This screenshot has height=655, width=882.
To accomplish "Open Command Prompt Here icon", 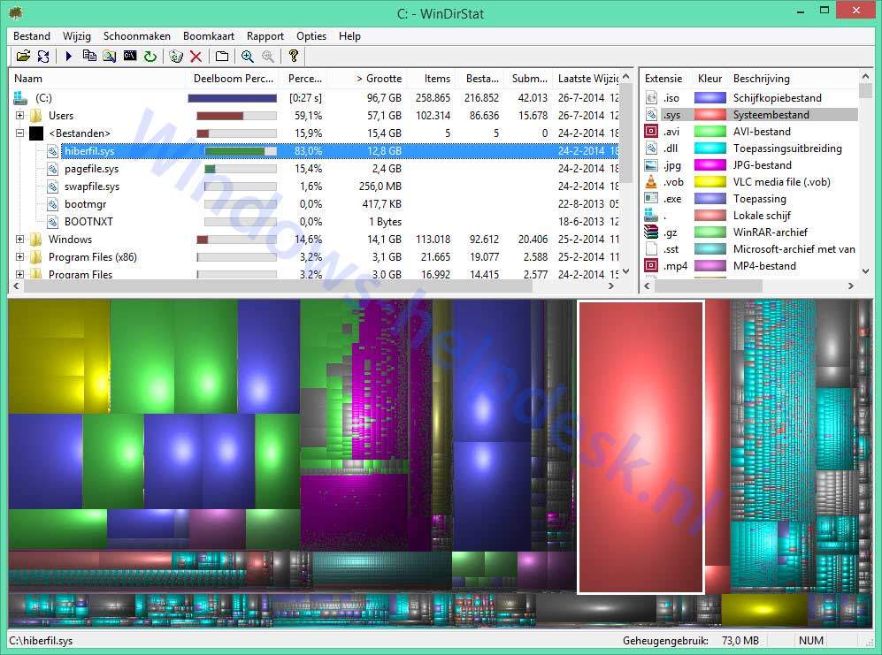I will [130, 56].
